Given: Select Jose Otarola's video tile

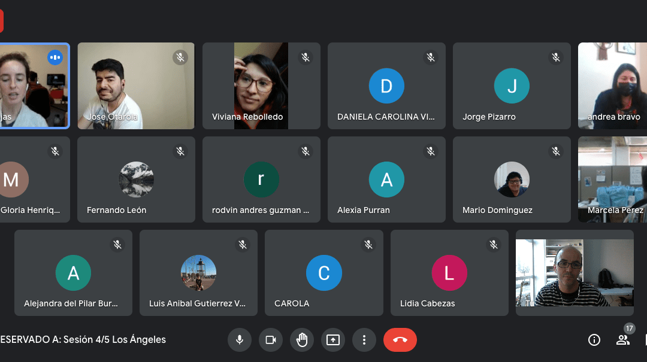Looking at the screenshot, I should coord(136,86).
